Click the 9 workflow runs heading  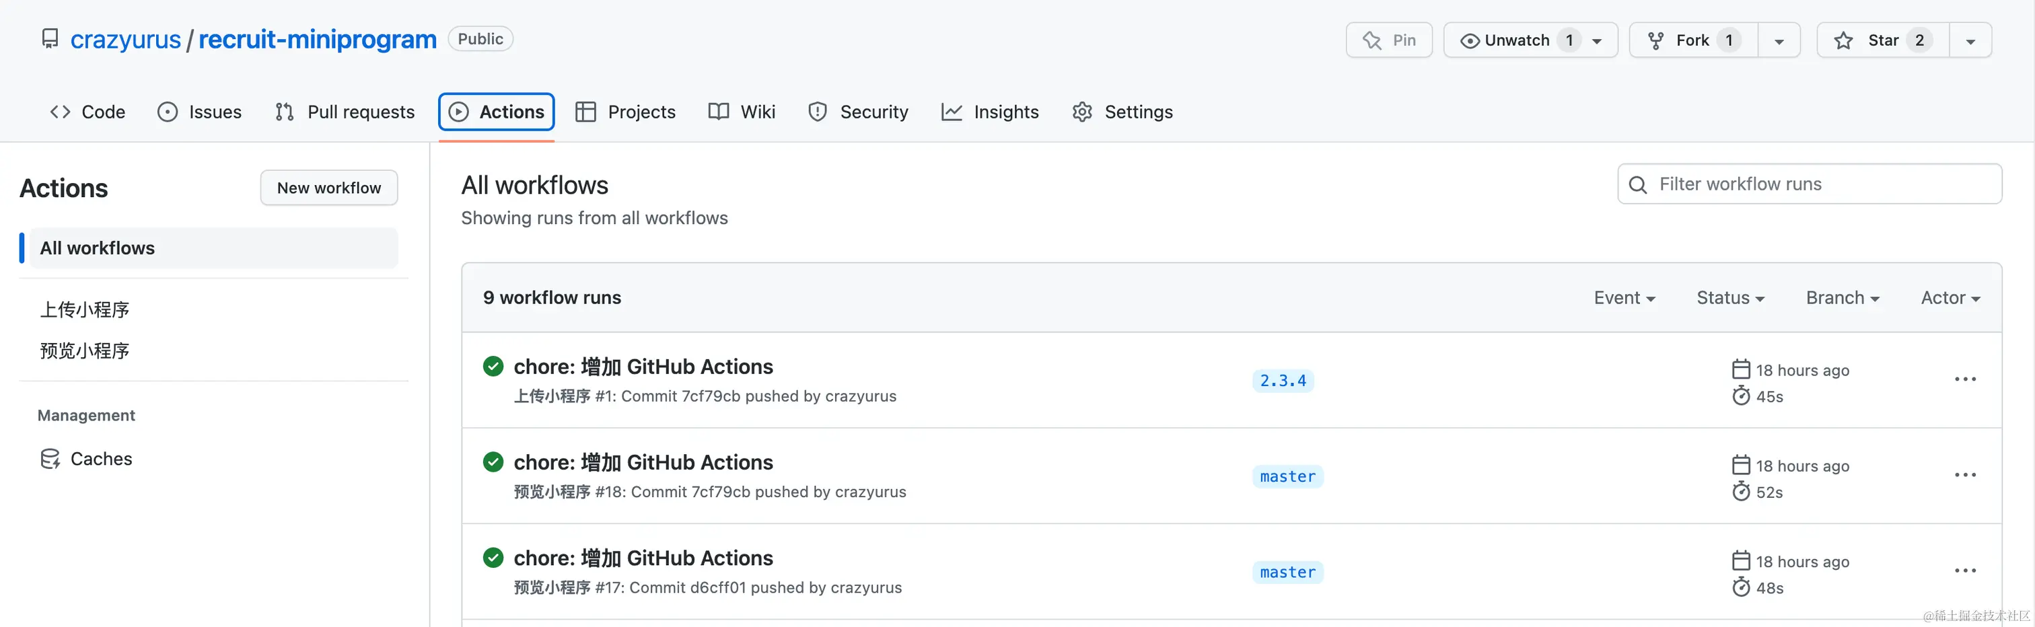(552, 298)
